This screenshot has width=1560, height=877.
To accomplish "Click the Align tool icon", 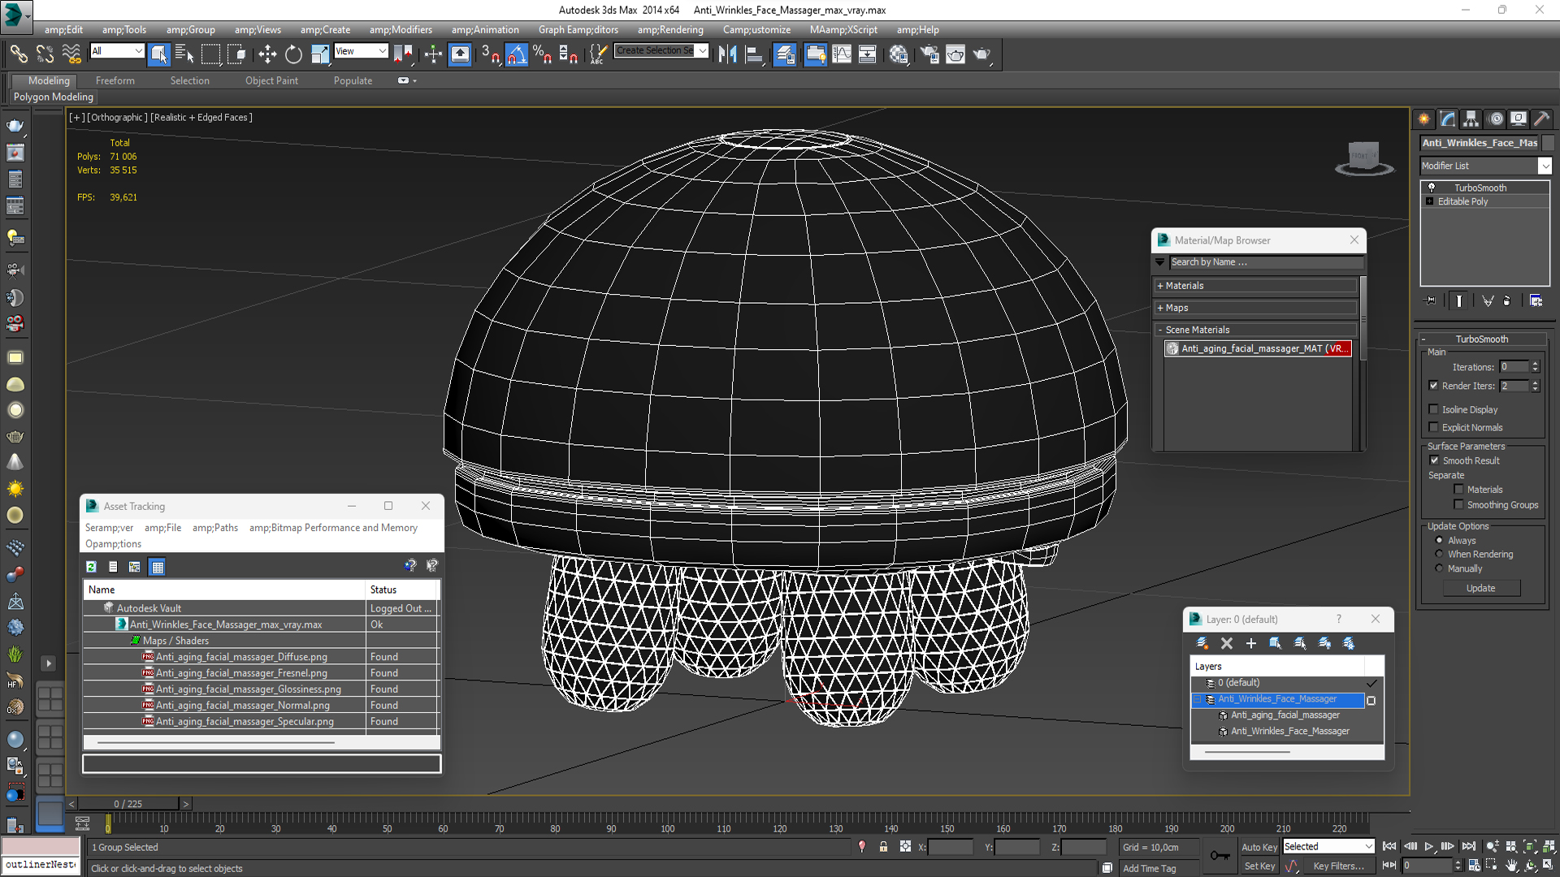I will point(754,54).
